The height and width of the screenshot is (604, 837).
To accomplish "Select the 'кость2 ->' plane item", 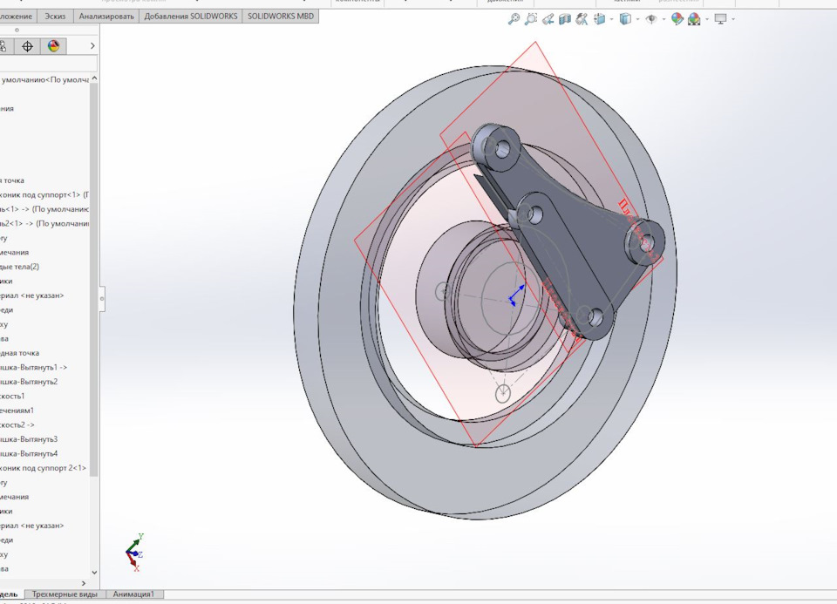I will pos(17,425).
